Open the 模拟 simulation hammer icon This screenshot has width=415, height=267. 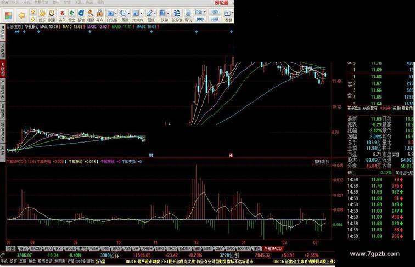(x=90, y=15)
